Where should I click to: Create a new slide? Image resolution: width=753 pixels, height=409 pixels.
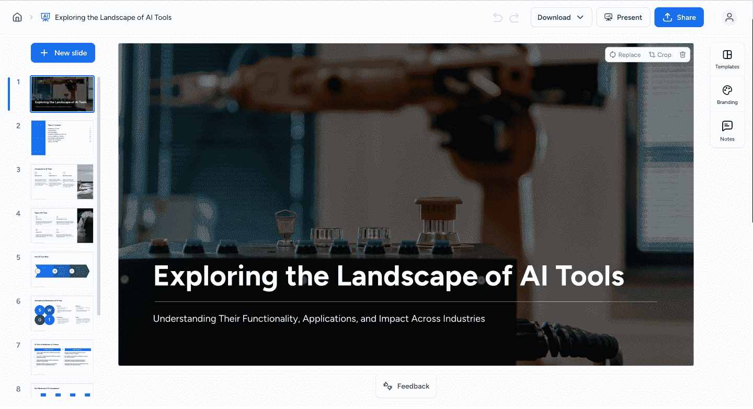click(63, 52)
